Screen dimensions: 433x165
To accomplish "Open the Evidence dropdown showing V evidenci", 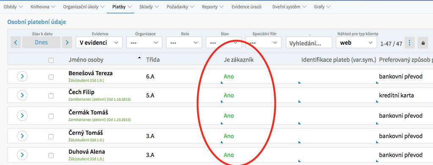I will (x=99, y=43).
